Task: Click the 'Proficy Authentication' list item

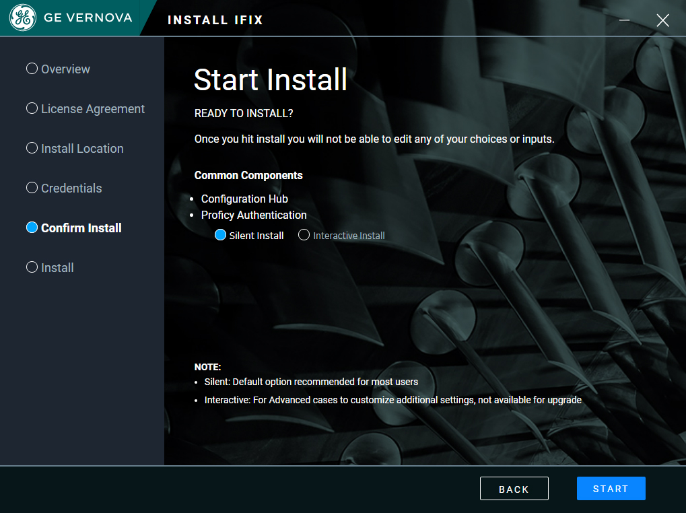Action: [x=254, y=215]
